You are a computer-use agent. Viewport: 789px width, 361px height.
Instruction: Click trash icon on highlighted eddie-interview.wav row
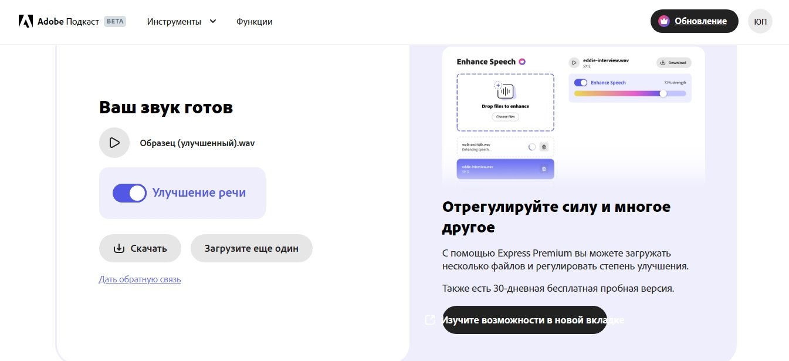(x=544, y=169)
